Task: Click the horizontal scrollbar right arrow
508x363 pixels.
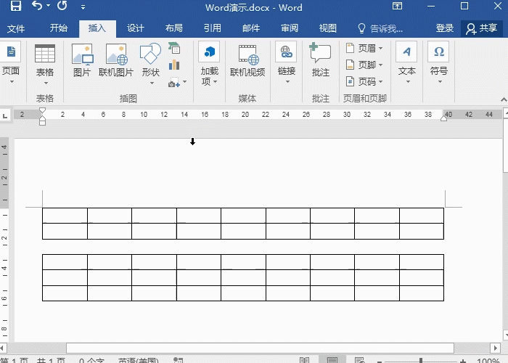Action: click(x=495, y=348)
